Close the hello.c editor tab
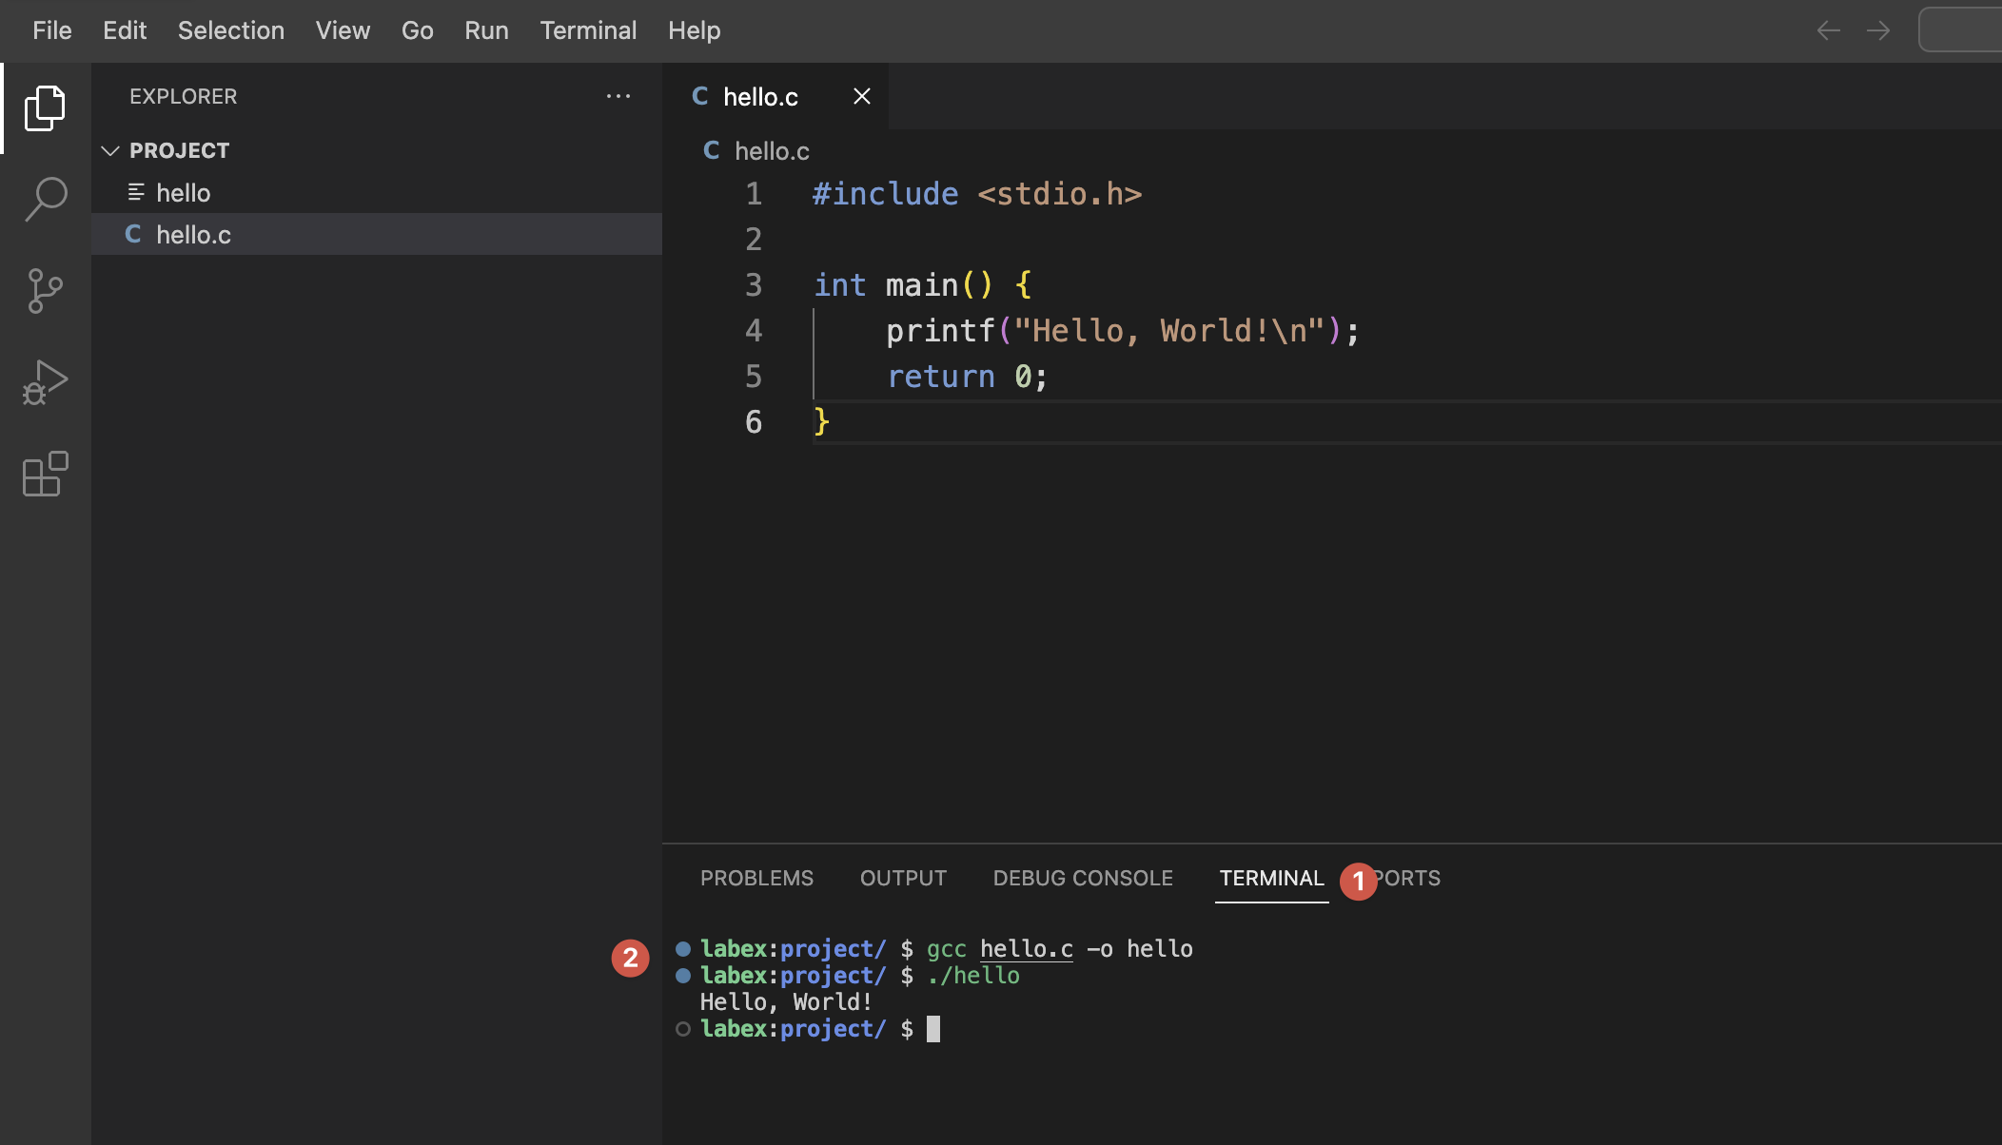 click(x=862, y=96)
